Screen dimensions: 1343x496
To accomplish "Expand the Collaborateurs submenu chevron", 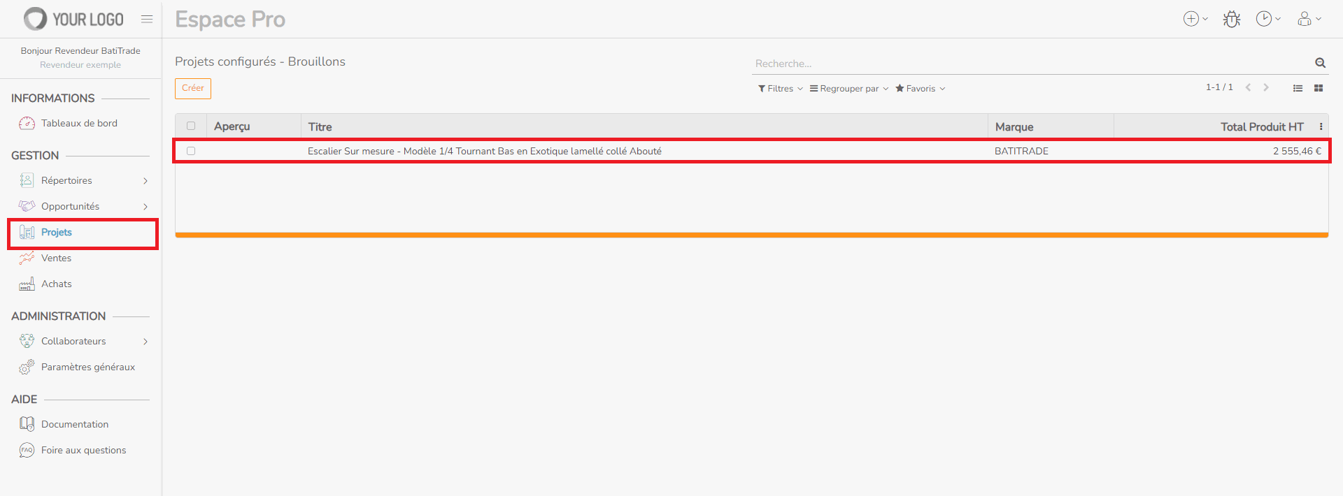I will (x=145, y=342).
